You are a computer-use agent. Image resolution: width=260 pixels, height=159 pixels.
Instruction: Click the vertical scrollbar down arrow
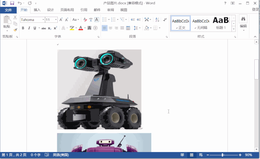[256, 149]
